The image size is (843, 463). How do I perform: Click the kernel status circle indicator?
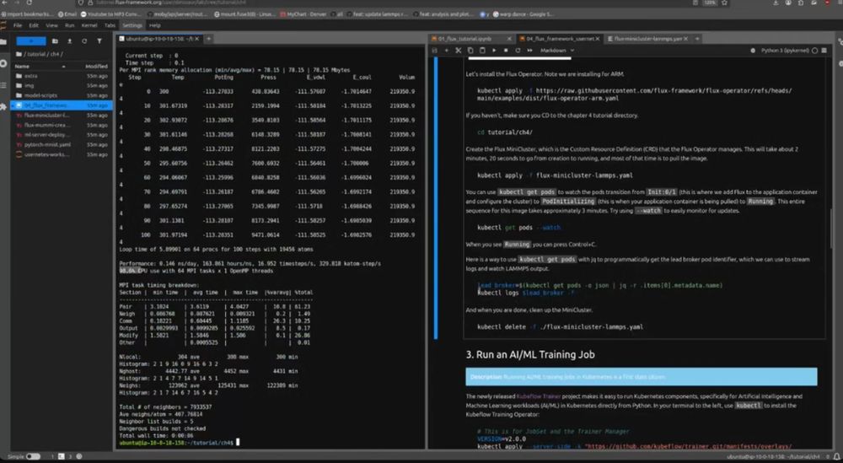pyautogui.click(x=814, y=51)
